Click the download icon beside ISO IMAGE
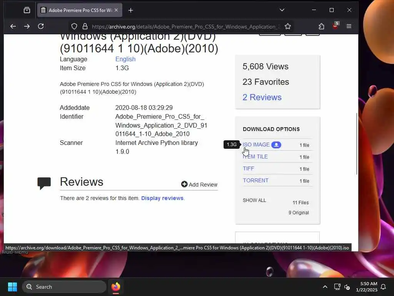The width and height of the screenshot is (394, 296). 276,145
